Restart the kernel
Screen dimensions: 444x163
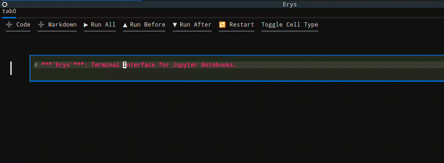click(237, 25)
